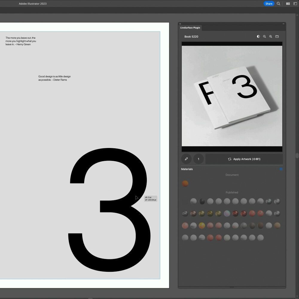Image resolution: width=299 pixels, height=299 pixels.
Task: Click the pencil edit icon below the preview
Action: [186, 159]
